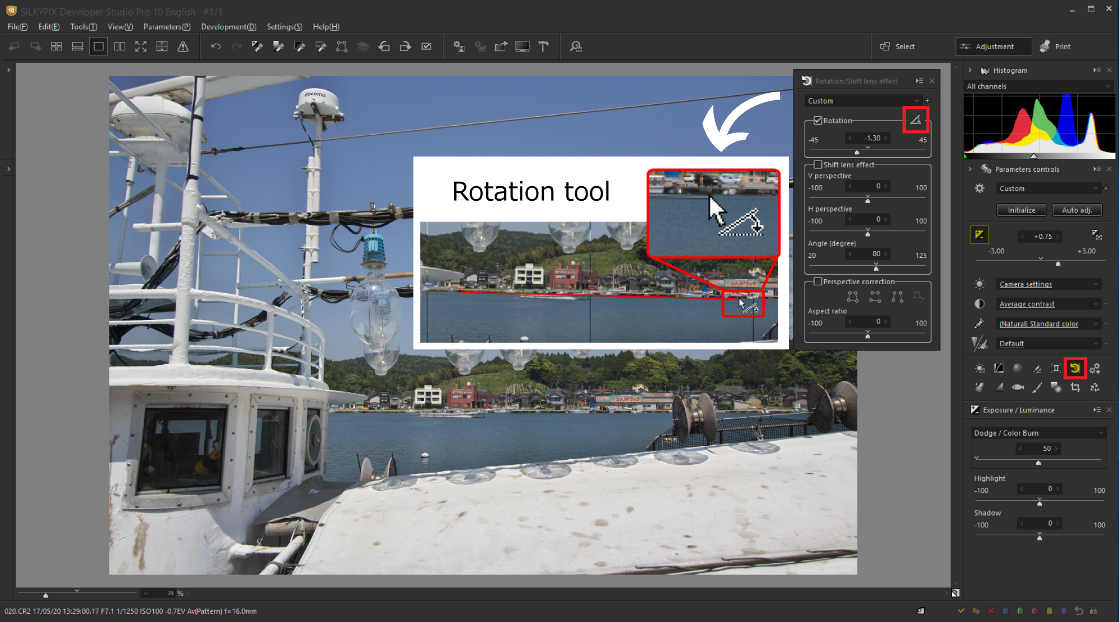Expand the Exposure/Luminance panel
Viewport: 1119px width, 622px height.
point(1094,410)
